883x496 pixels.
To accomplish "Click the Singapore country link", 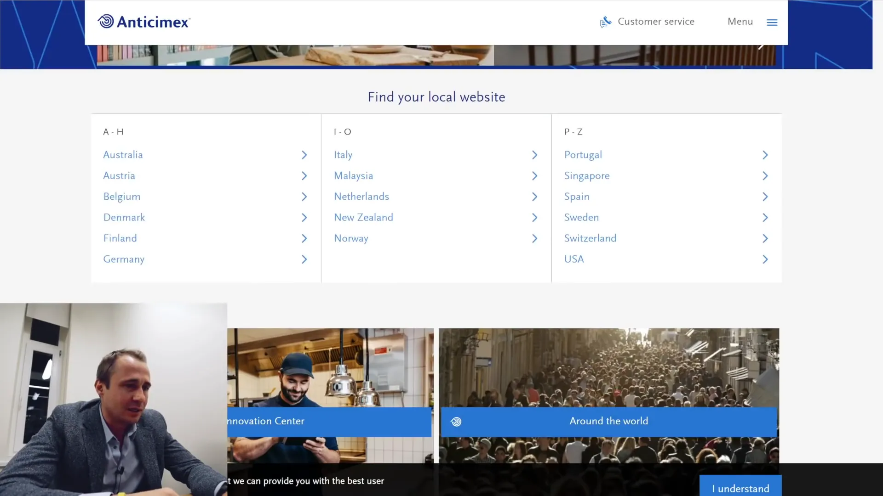I will tap(586, 175).
